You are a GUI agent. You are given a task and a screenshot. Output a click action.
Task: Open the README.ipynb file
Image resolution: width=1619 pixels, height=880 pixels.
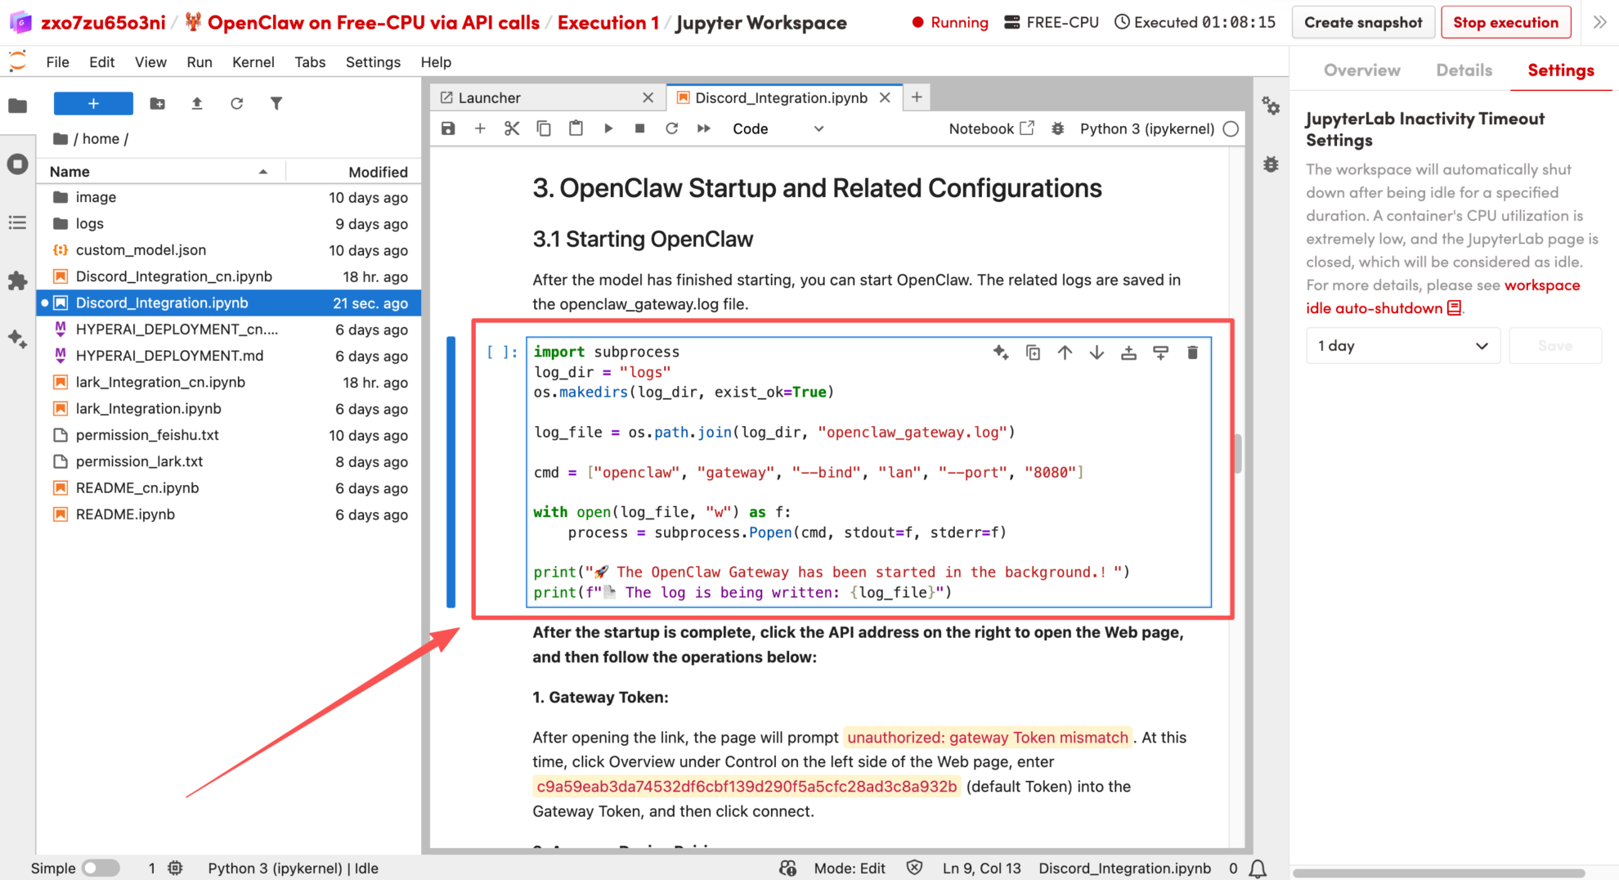coord(125,514)
